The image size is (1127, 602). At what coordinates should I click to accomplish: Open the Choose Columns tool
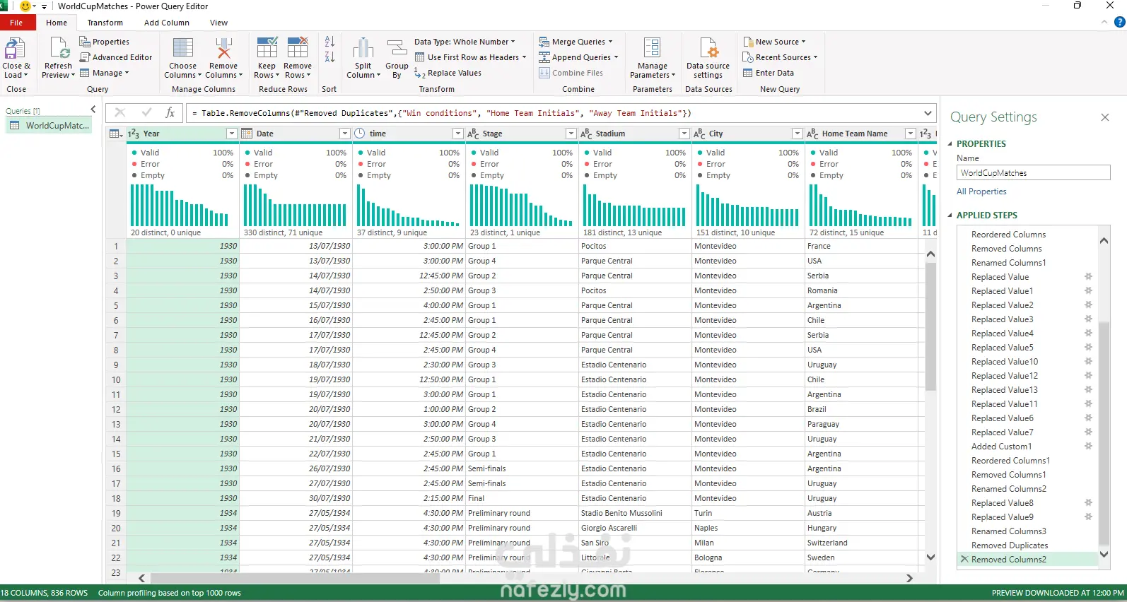click(182, 49)
